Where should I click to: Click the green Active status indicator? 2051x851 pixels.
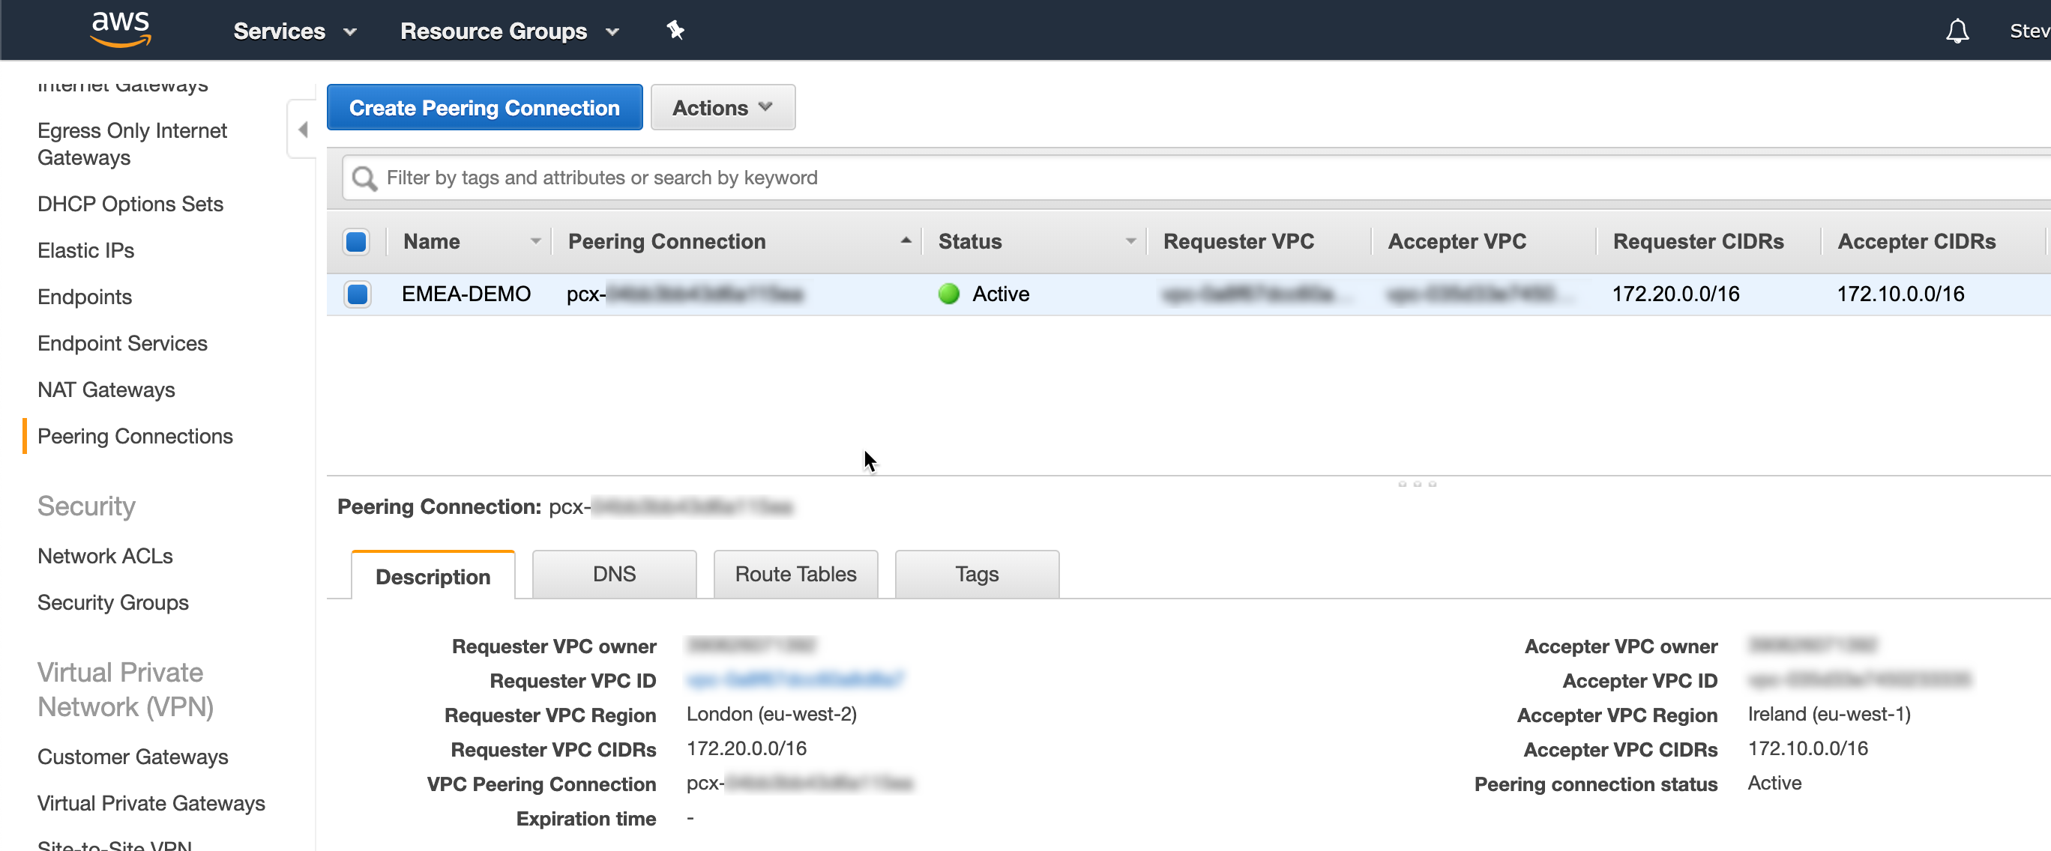pyautogui.click(x=948, y=294)
